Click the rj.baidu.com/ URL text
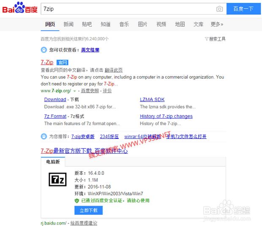The width and height of the screenshot is (262, 226). pyautogui.click(x=54, y=223)
